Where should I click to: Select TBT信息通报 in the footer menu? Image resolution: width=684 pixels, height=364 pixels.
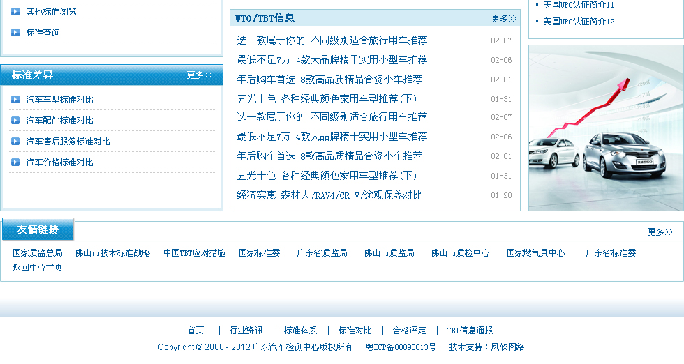(470, 331)
